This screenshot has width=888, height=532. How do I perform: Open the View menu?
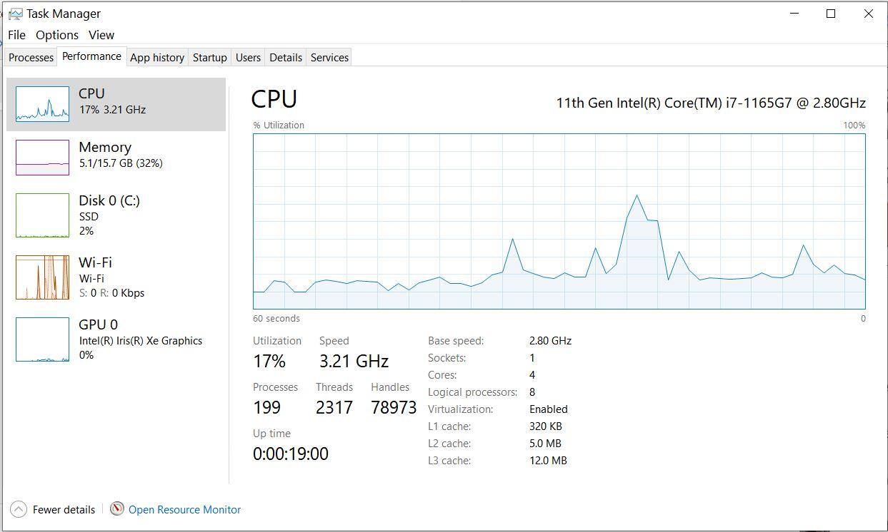pos(101,35)
